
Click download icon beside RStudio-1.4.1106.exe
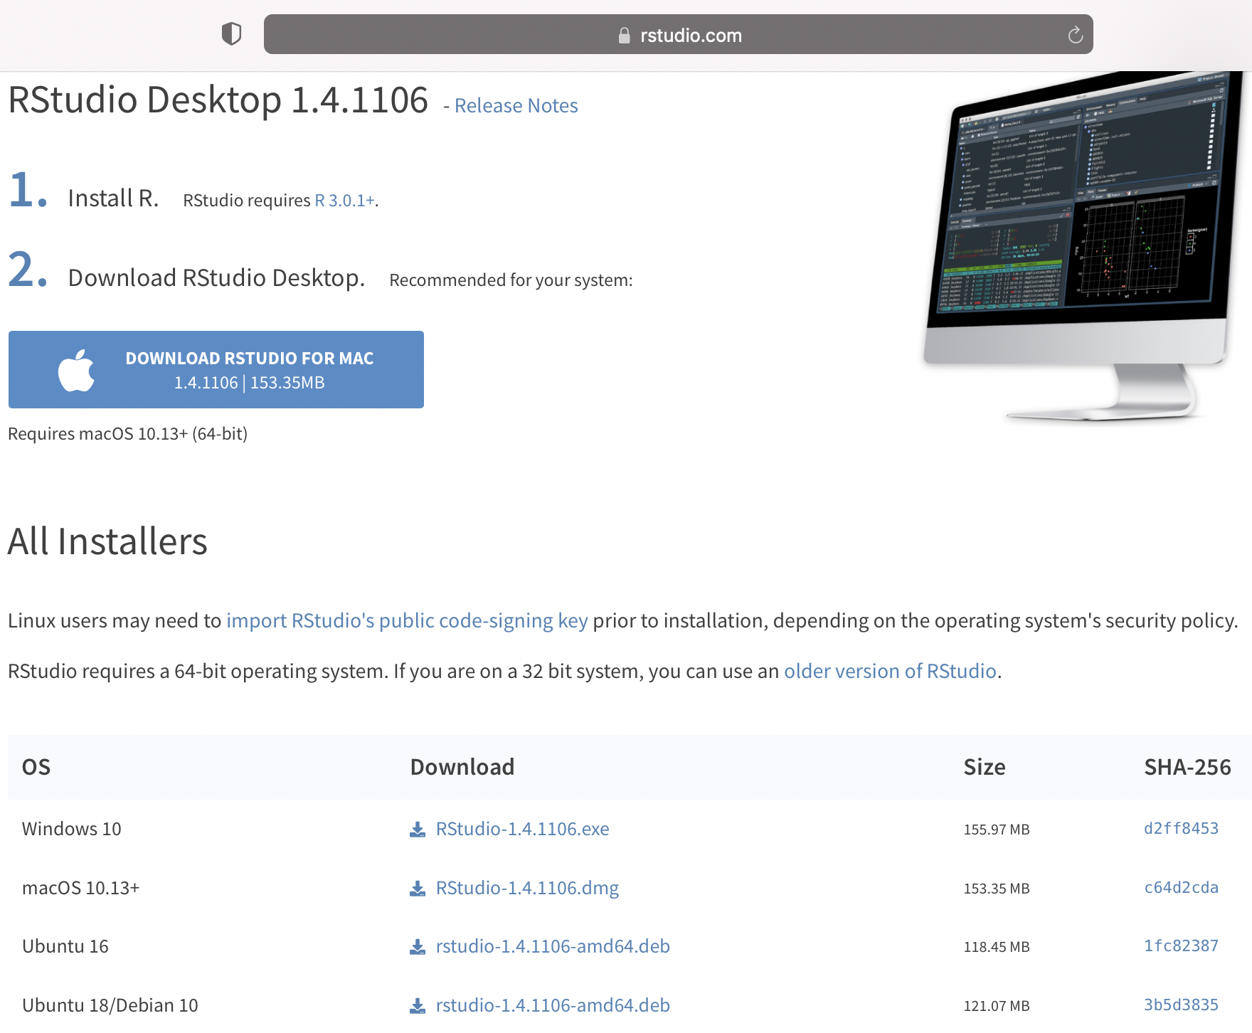point(418,830)
